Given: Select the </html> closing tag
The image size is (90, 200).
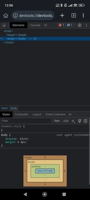Looking at the screenshot, I should click(x=9, y=42).
